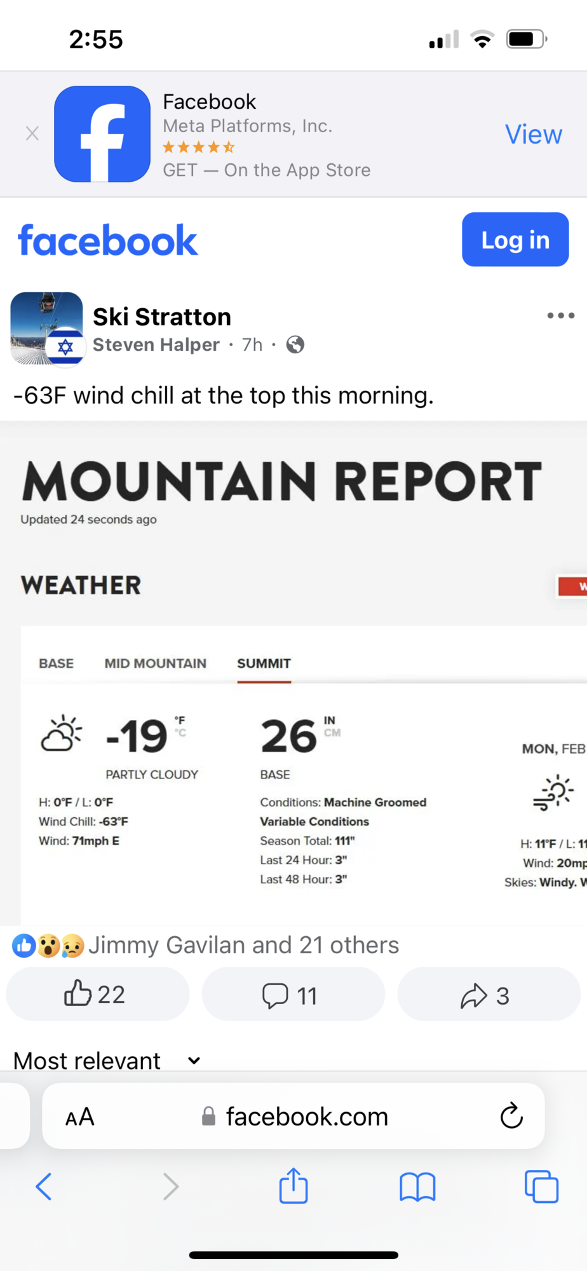Click the public globe privacy icon

point(295,344)
